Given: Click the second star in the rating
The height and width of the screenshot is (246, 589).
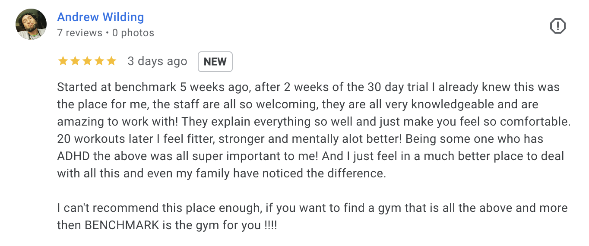Looking at the screenshot, I should tap(75, 61).
